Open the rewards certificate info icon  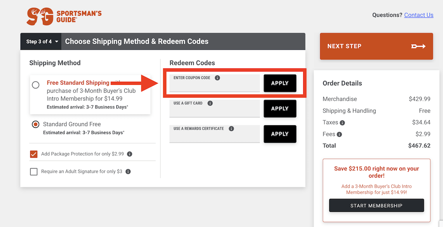click(x=231, y=129)
